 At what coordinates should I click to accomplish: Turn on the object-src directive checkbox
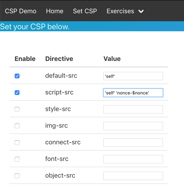click(x=17, y=176)
